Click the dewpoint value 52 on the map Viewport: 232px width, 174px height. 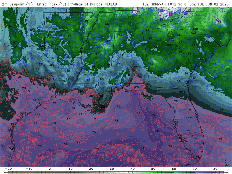176,24
